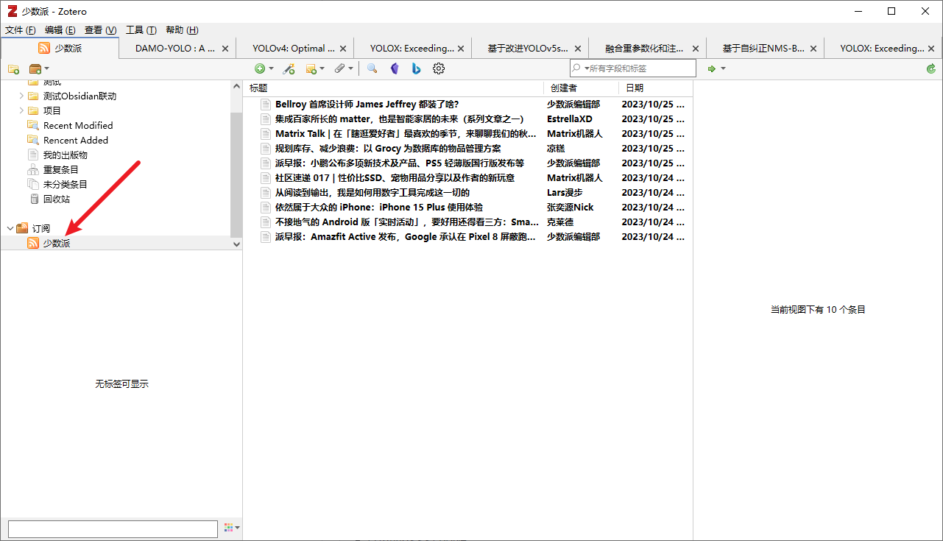Screen dimensions: 943x541
Task: Click the Bing toolbar icon
Action: [x=416, y=68]
